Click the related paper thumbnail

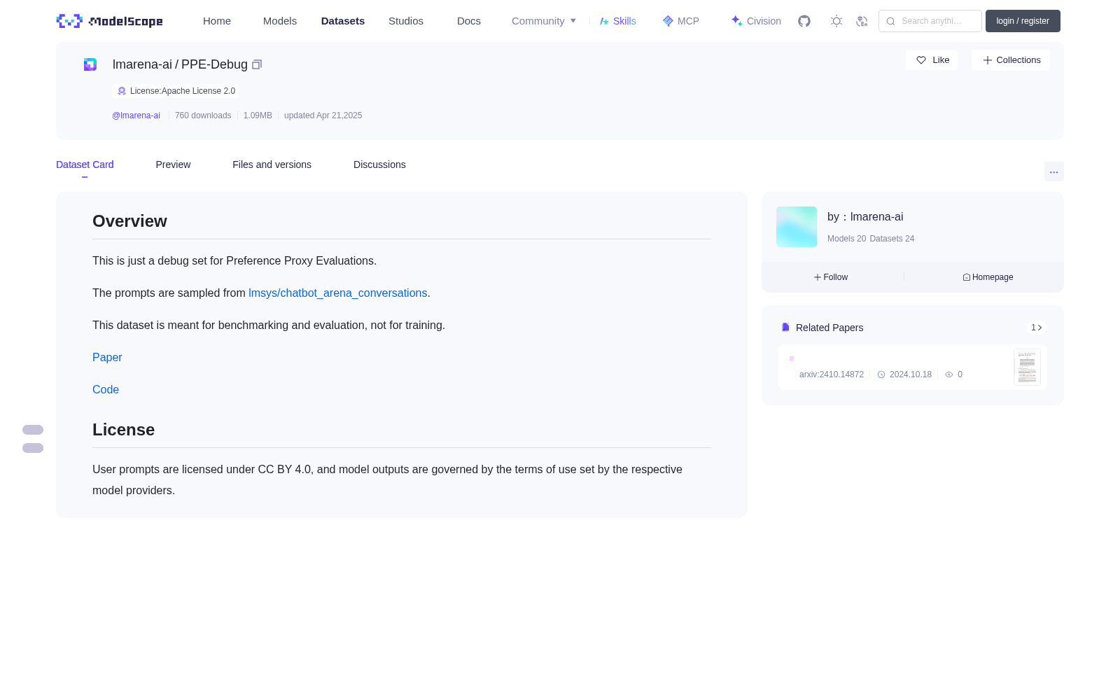coord(1027,367)
